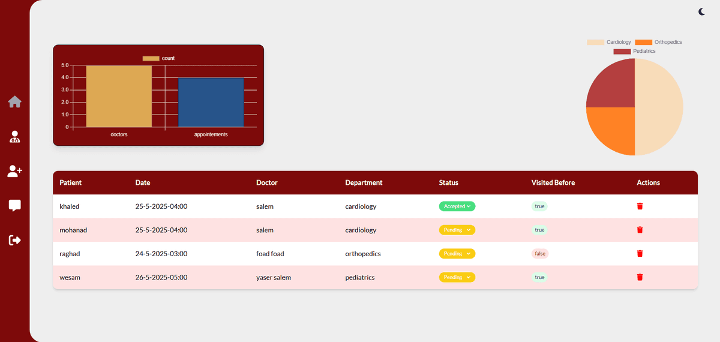Toggle Cardiology legend in pie chart

coord(609,43)
